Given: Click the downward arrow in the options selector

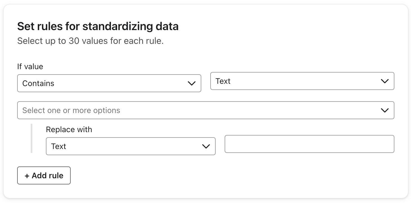Looking at the screenshot, I should (x=385, y=110).
